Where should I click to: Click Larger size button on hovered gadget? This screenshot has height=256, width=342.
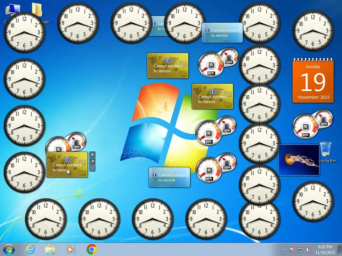coord(92,162)
